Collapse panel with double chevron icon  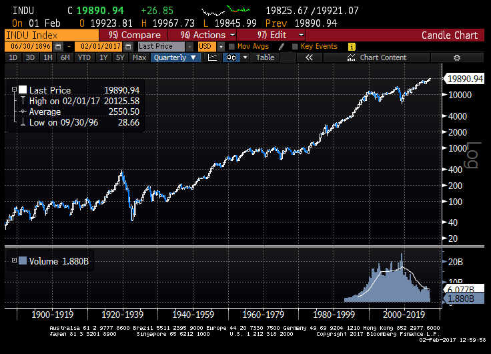pos(309,57)
